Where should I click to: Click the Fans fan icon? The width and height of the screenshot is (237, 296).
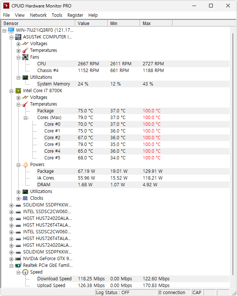point(25,57)
